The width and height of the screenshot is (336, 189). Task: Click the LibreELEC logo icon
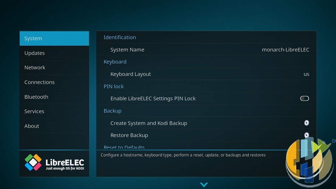pyautogui.click(x=33, y=162)
